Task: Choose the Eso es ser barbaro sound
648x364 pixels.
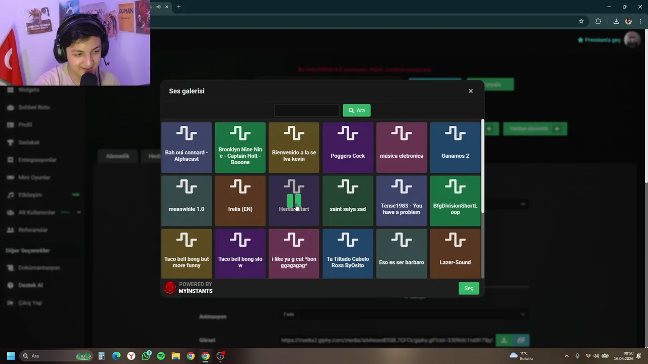Action: pos(401,254)
